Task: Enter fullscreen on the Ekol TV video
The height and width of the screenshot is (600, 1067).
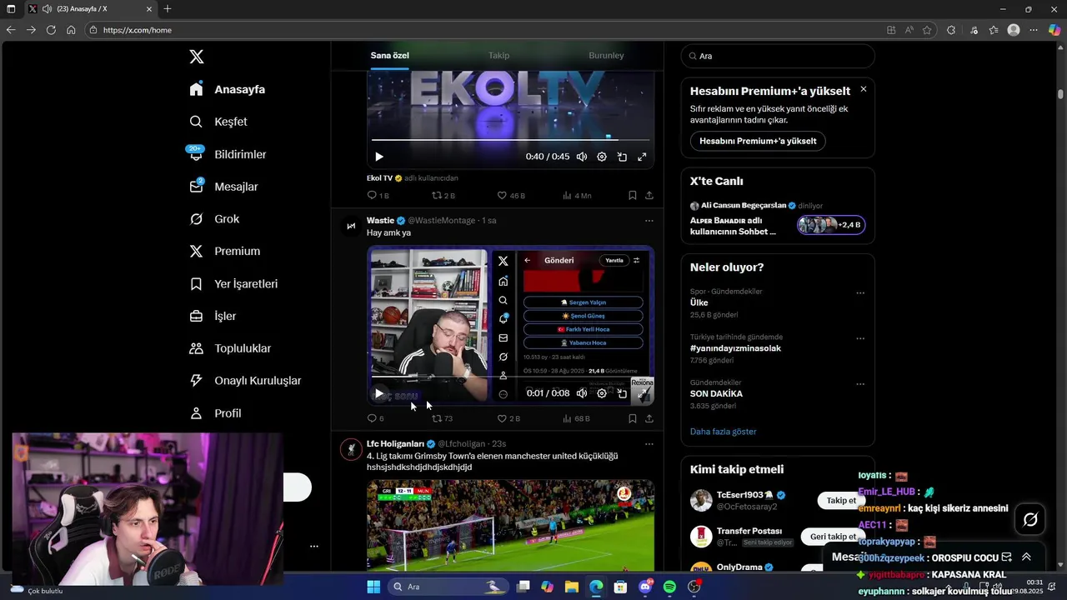Action: pyautogui.click(x=642, y=157)
